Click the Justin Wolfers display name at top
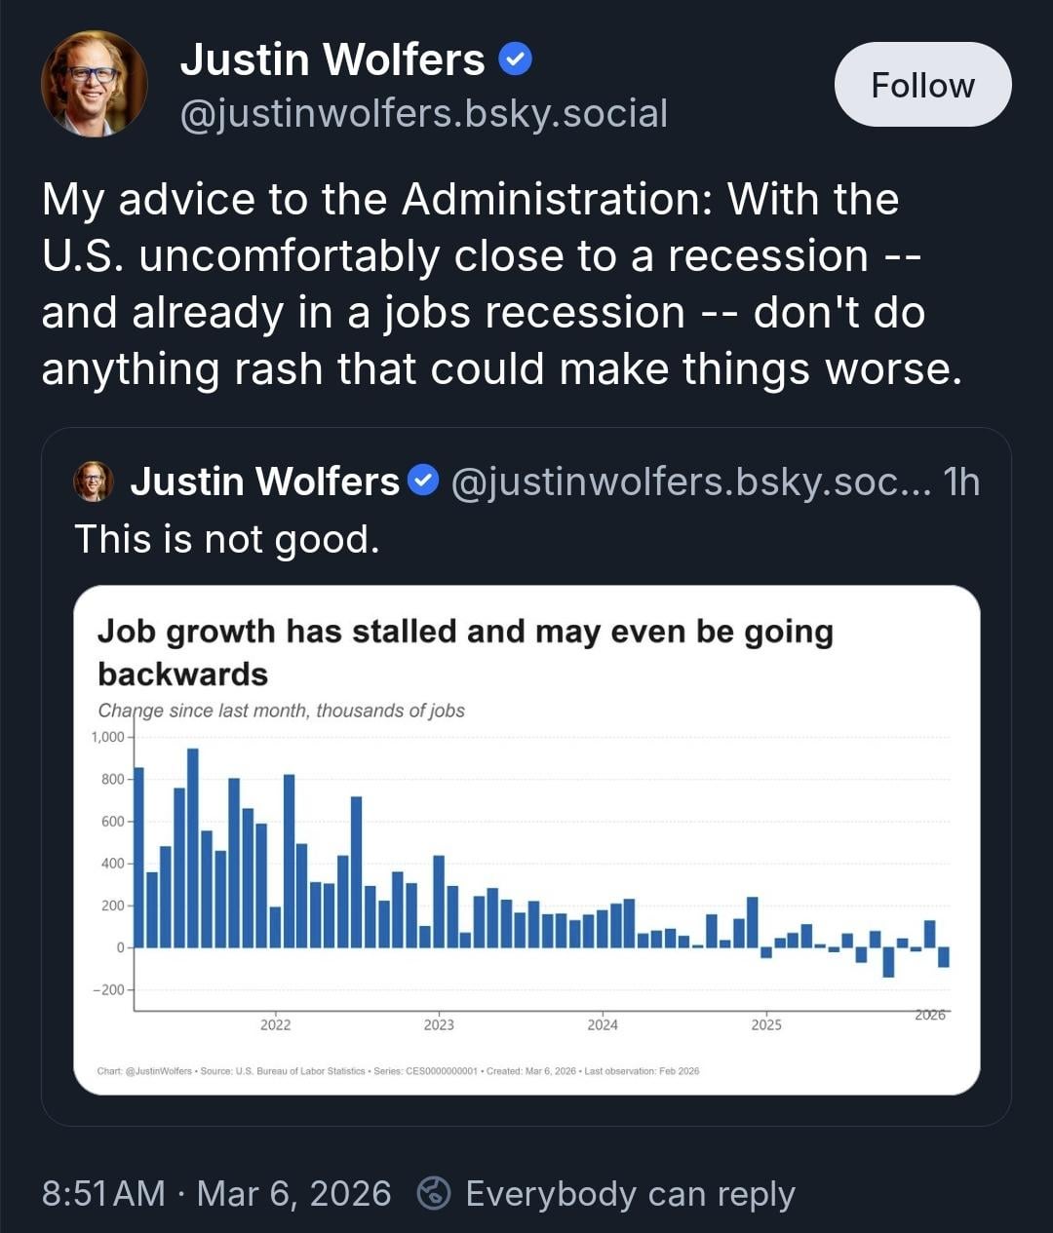 pos(332,60)
